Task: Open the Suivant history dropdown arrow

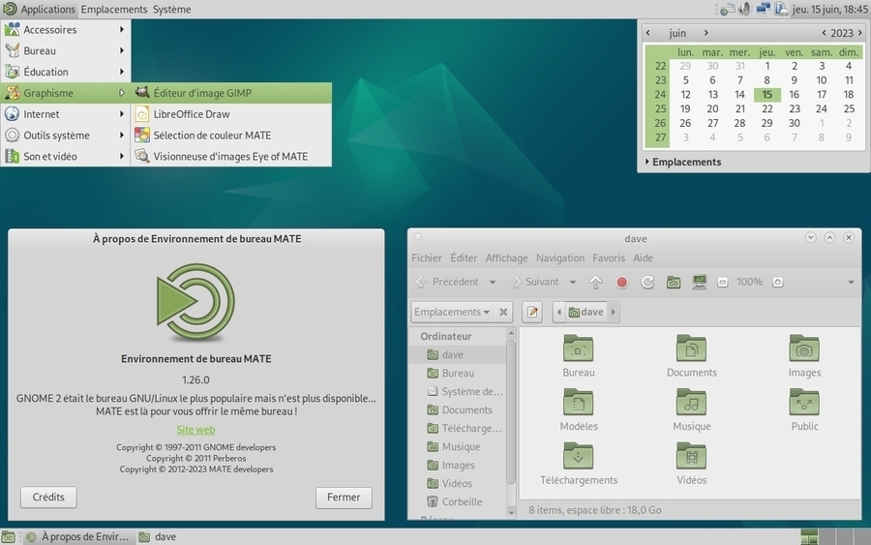Action: 573,283
